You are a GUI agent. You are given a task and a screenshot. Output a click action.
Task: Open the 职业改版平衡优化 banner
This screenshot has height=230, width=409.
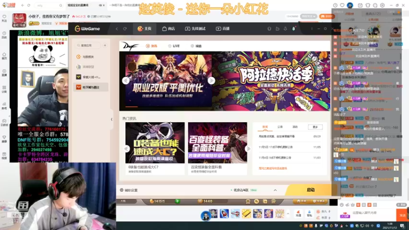169,81
